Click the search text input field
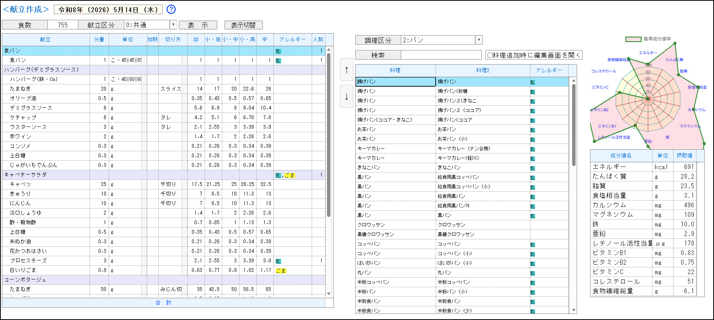The height and width of the screenshot is (320, 714). [x=441, y=55]
